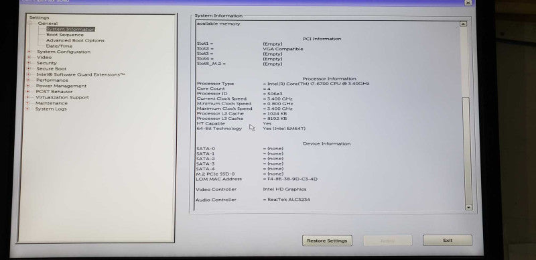
Task: Click the Device Information heading
Action: point(327,143)
